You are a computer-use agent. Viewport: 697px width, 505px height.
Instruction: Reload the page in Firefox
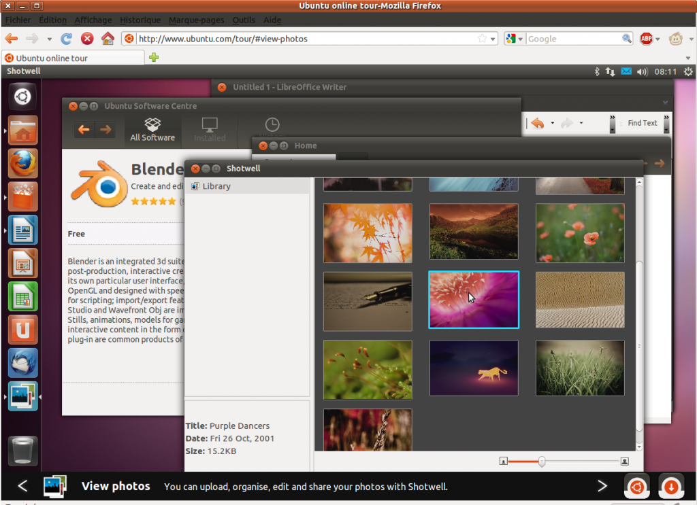pyautogui.click(x=66, y=39)
